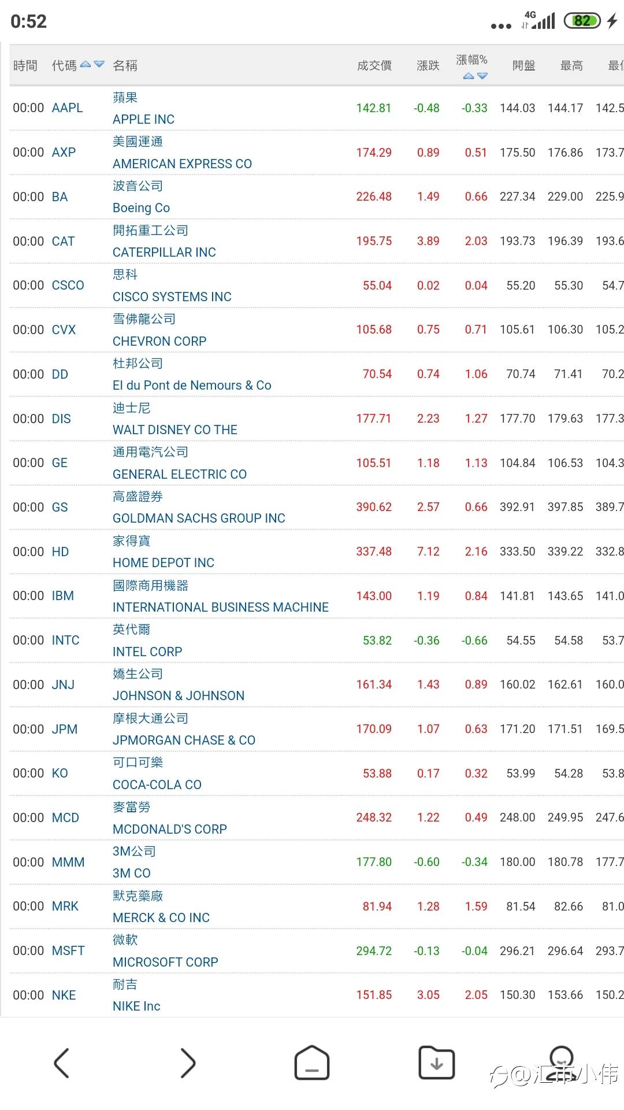
Task: Open MRK ticker link
Action: click(65, 906)
